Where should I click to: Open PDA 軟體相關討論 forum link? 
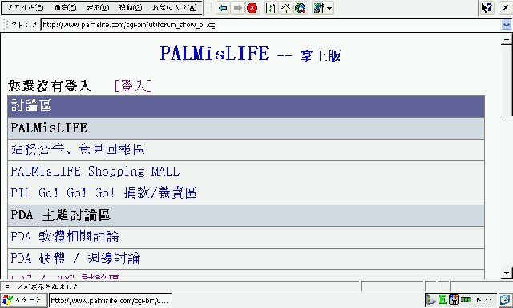tap(65, 237)
